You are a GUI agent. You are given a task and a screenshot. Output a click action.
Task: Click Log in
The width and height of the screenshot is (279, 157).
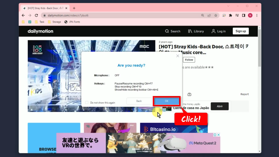point(219,31)
